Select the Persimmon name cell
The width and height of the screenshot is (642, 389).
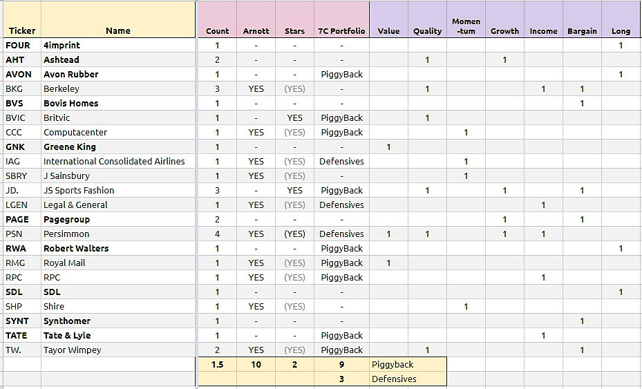tap(118, 234)
